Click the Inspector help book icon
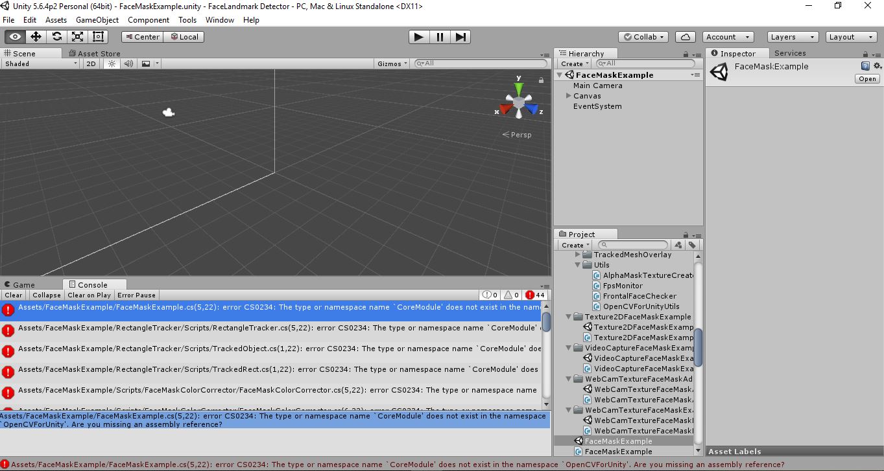This screenshot has width=884, height=471. [865, 66]
